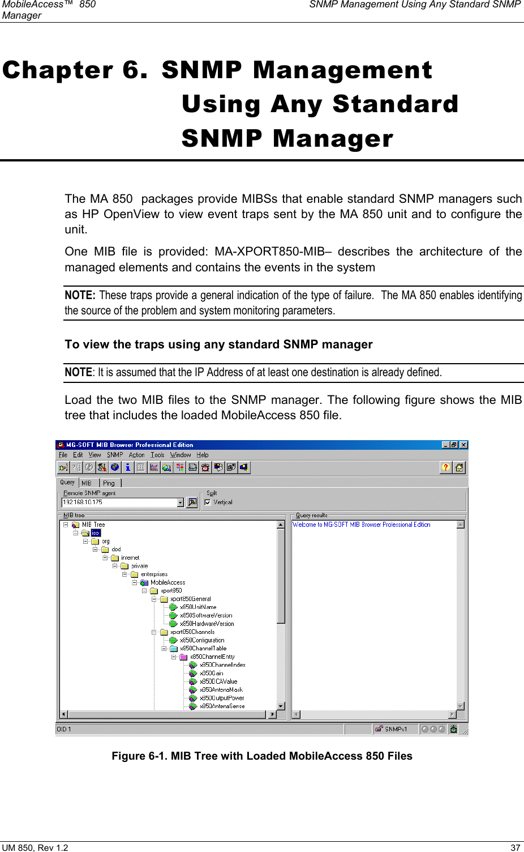Open the File menu
Screen dimensions: 524x852
tap(63, 455)
